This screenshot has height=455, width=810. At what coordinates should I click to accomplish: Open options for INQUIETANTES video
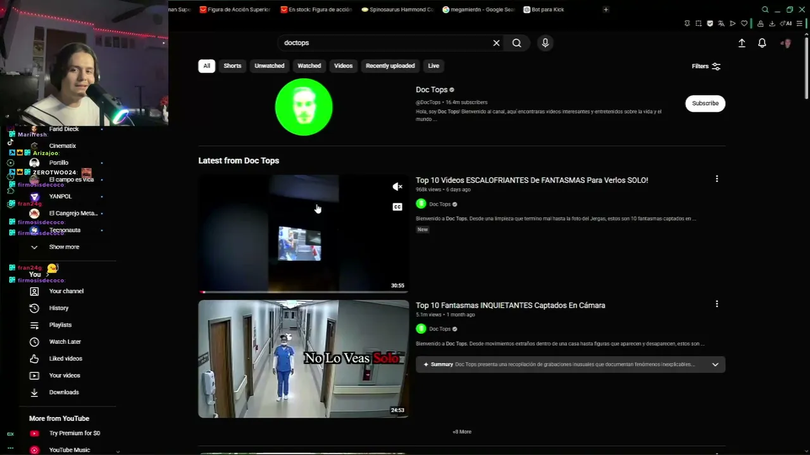click(x=717, y=304)
